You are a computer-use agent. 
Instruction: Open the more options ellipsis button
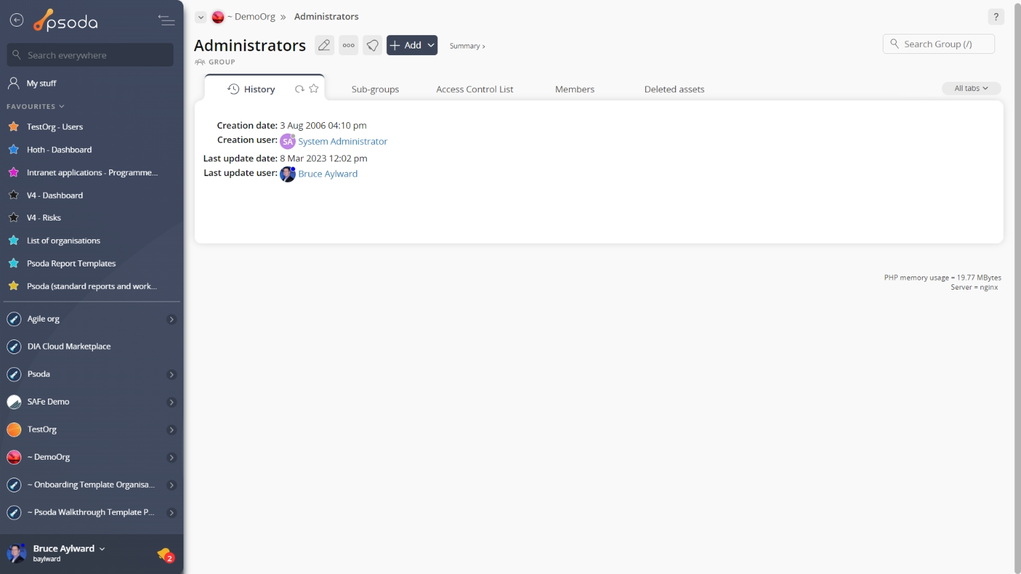[348, 45]
